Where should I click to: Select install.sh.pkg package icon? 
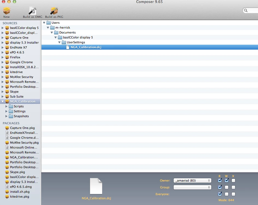pyautogui.click(x=7, y=192)
